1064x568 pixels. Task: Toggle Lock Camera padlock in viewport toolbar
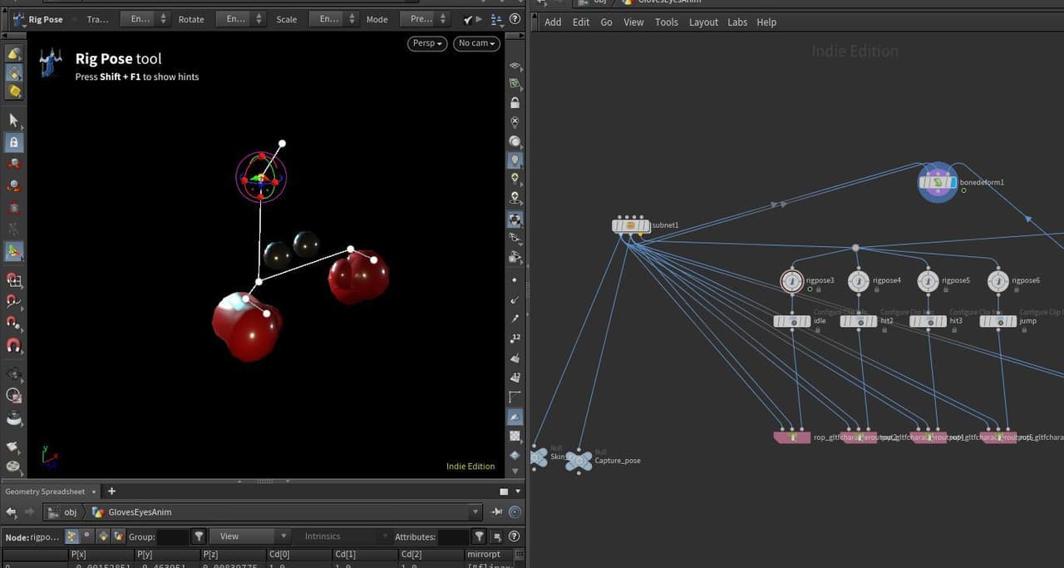[515, 103]
